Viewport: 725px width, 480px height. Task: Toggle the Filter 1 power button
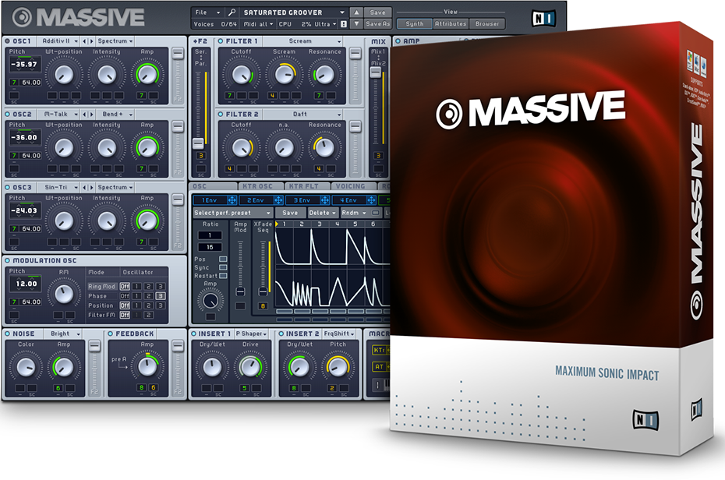coord(220,41)
